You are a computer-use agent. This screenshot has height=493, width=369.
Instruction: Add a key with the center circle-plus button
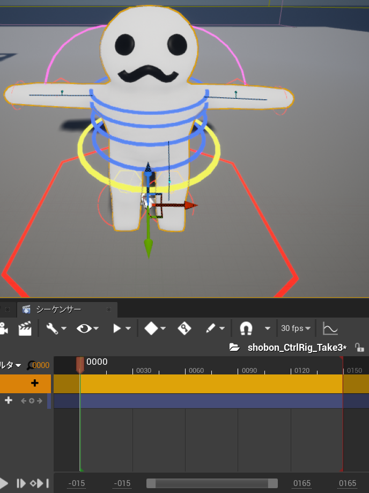(32, 401)
